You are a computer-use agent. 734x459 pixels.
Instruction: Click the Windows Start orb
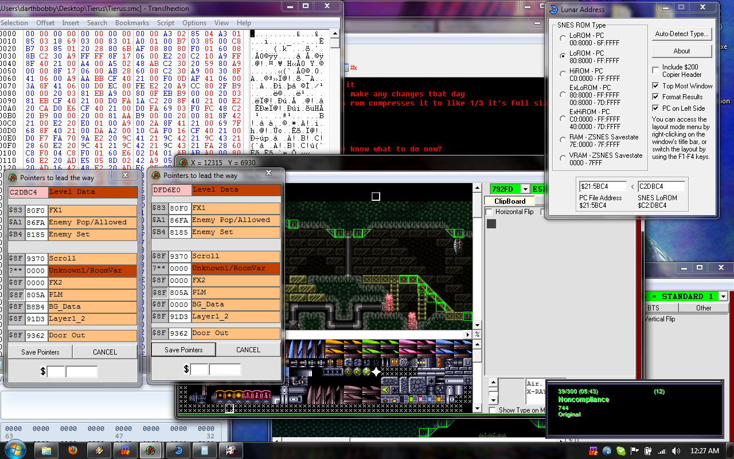click(x=14, y=449)
